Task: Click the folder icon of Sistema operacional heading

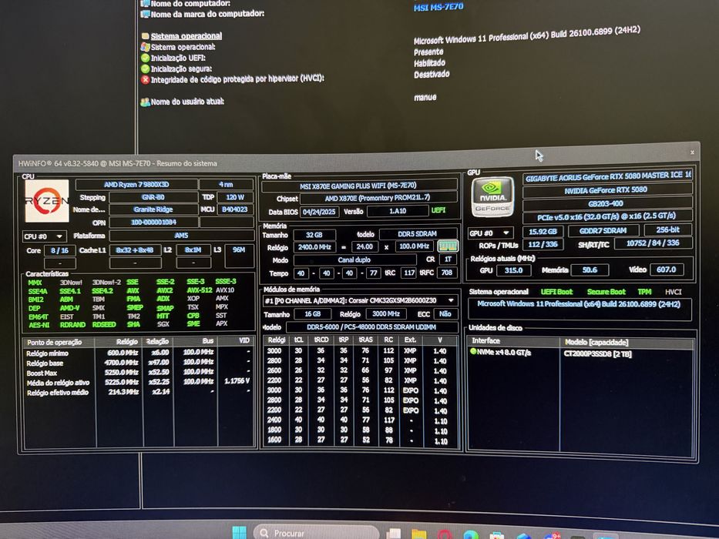Action: tap(146, 36)
